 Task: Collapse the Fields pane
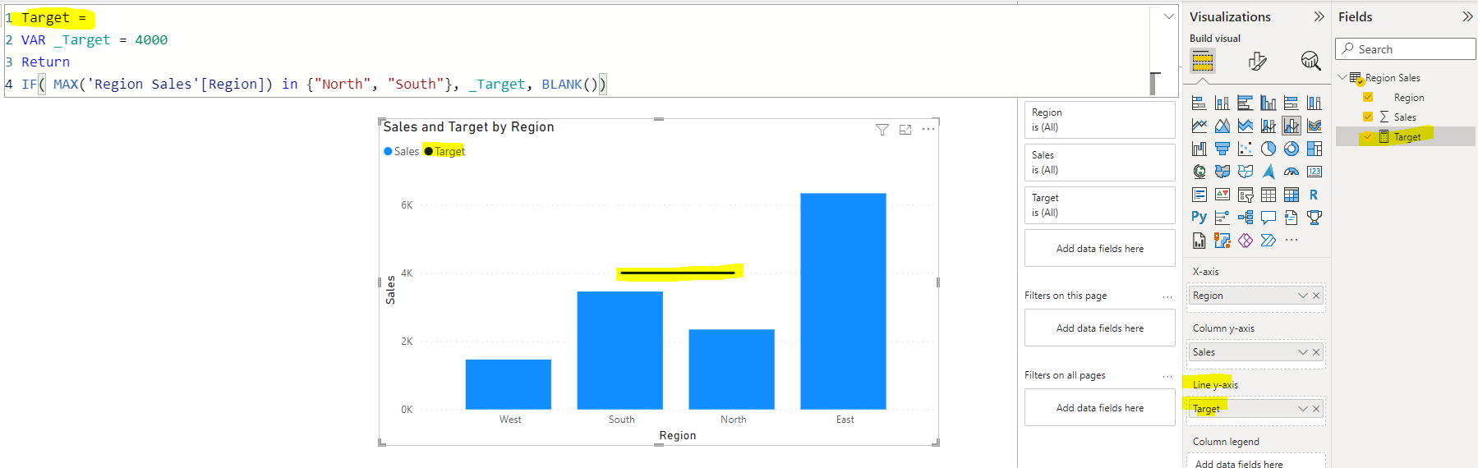point(1467,16)
